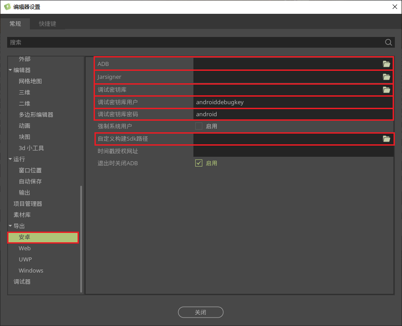This screenshot has height=326, width=402.
Task: Select 网格地图 in the settings tree
Action: click(x=30, y=81)
